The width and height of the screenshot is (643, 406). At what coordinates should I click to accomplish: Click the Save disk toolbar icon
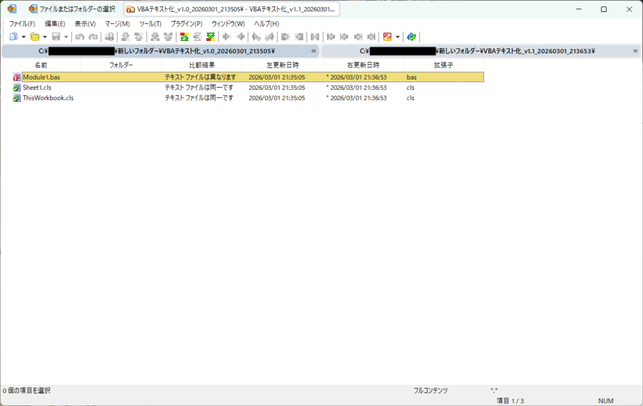(x=57, y=37)
